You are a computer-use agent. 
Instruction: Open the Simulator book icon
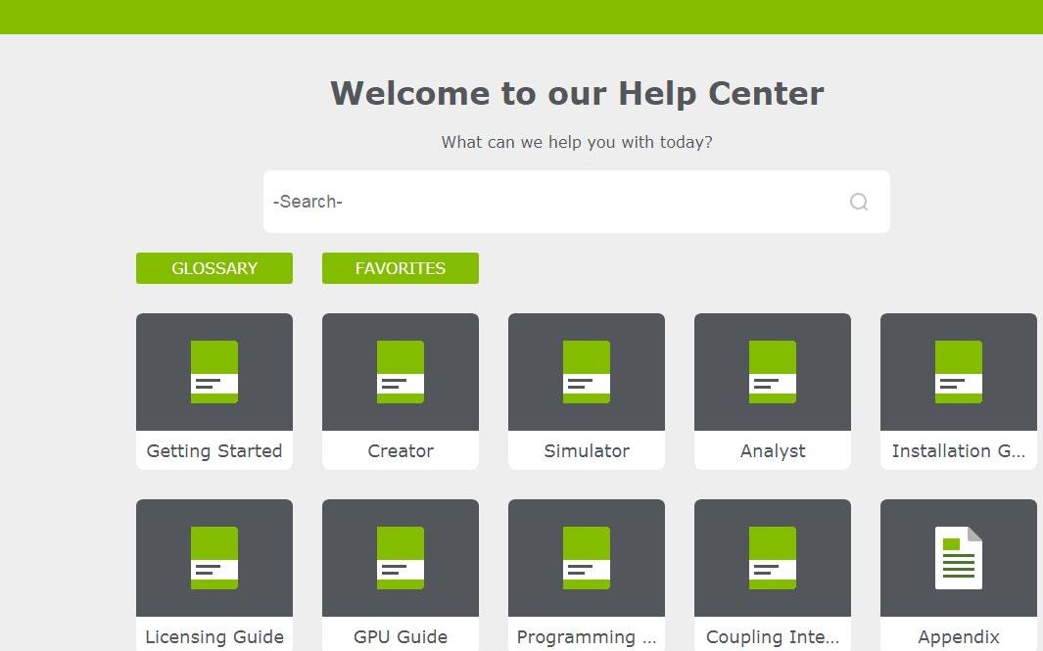pos(586,372)
